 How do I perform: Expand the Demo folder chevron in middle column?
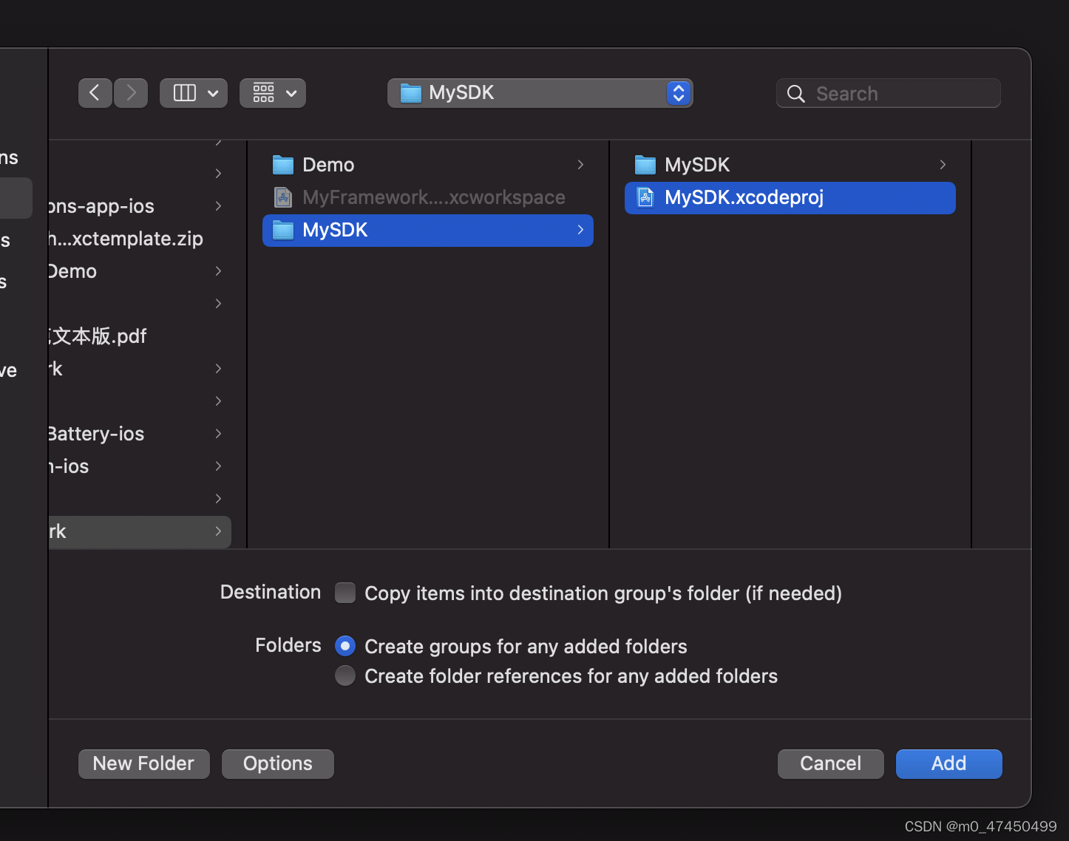pos(580,165)
